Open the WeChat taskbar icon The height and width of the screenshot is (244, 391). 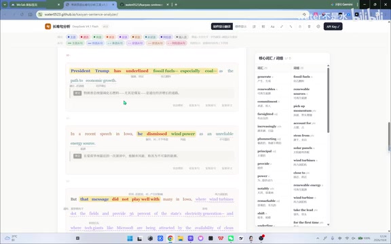coord(231,239)
